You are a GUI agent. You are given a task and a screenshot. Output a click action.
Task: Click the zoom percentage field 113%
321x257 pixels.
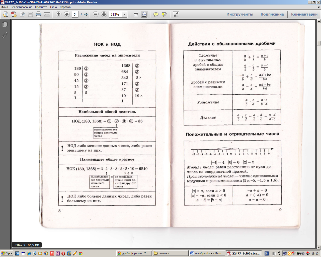click(x=116, y=14)
